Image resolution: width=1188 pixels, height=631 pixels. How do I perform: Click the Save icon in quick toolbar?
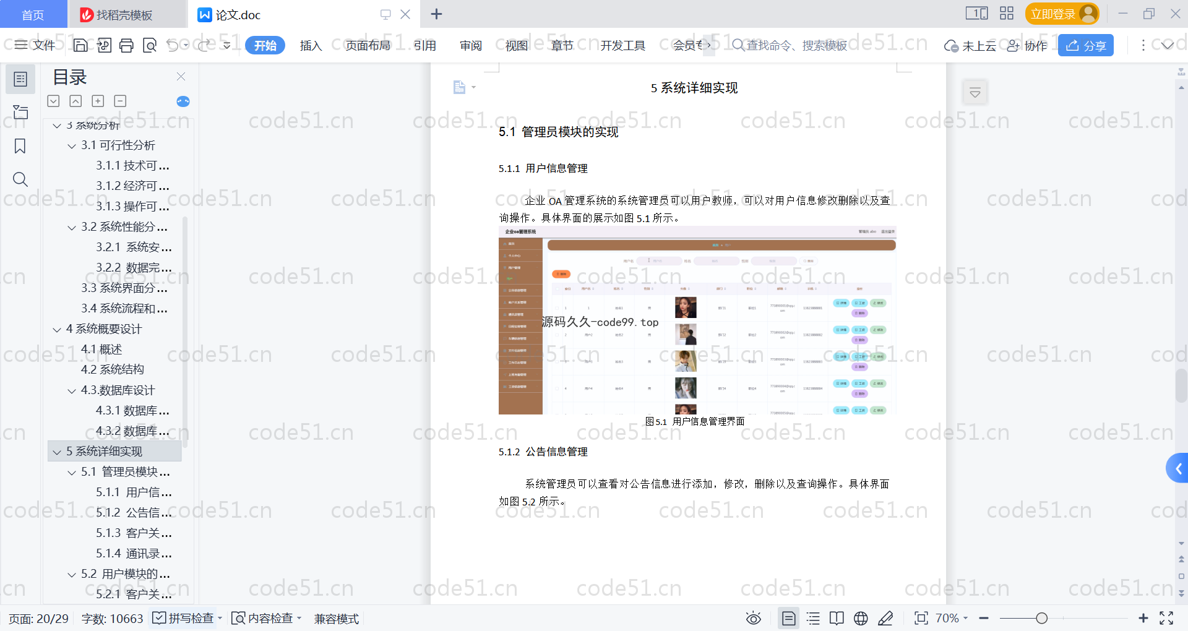80,45
